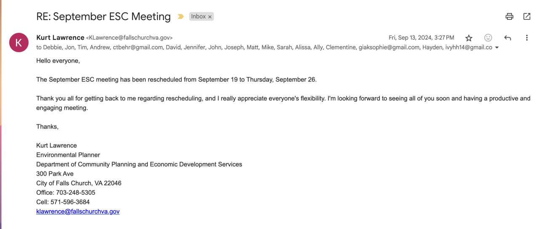Print this email with the printer icon
Viewport: 539px width, 229px height.
pos(510,16)
